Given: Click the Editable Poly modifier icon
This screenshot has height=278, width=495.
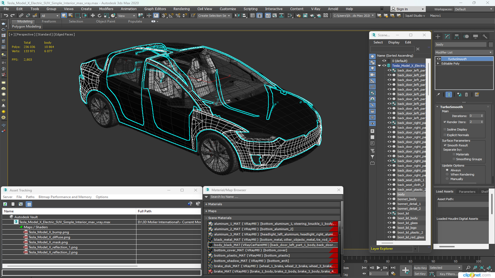Looking at the screenshot, I should click(x=439, y=64).
